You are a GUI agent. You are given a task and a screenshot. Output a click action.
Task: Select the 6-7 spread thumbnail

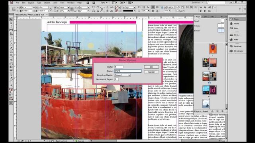coord(209,90)
